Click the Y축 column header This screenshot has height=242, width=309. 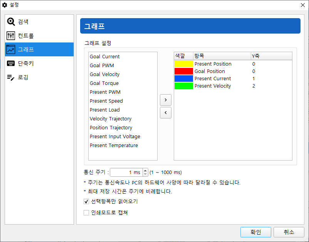(x=271, y=56)
